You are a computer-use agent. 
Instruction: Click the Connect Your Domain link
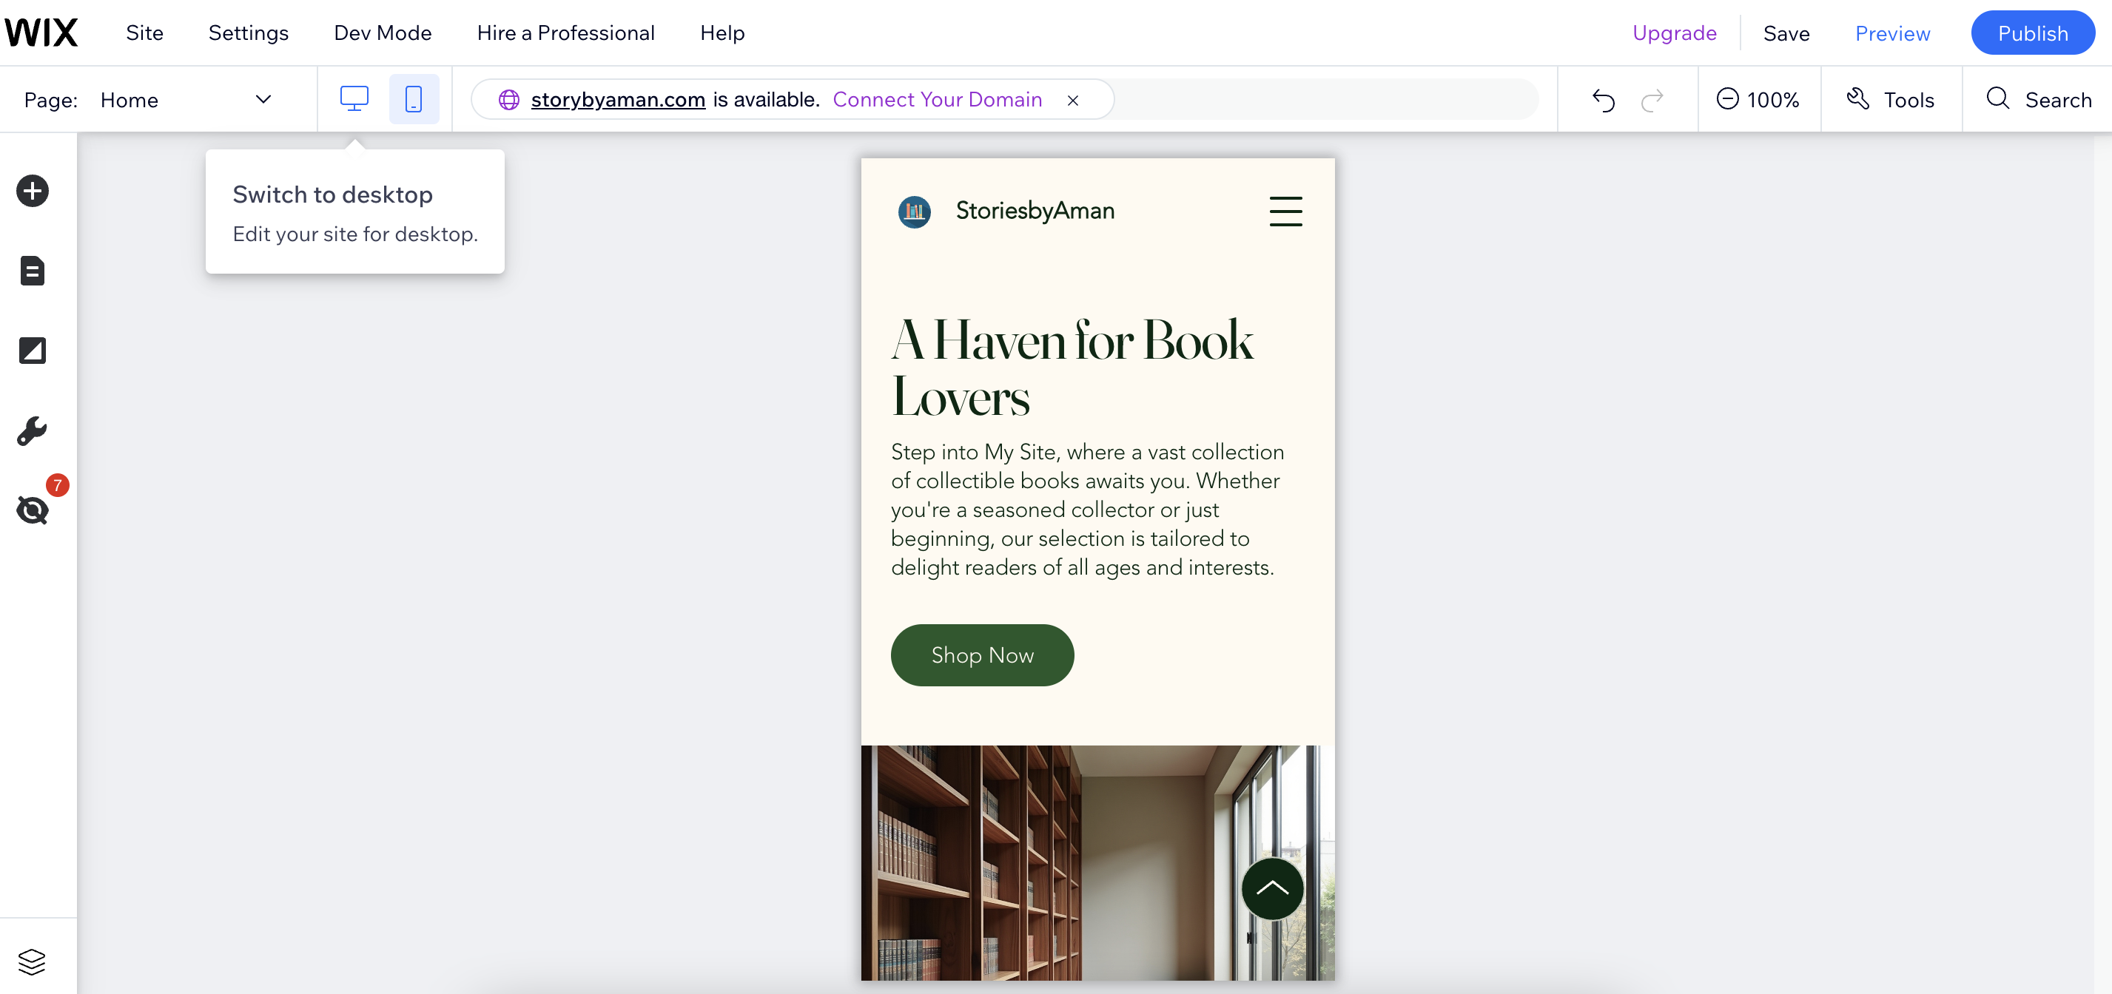coord(936,99)
